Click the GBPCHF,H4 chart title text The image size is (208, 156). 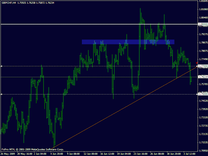click(9, 3)
